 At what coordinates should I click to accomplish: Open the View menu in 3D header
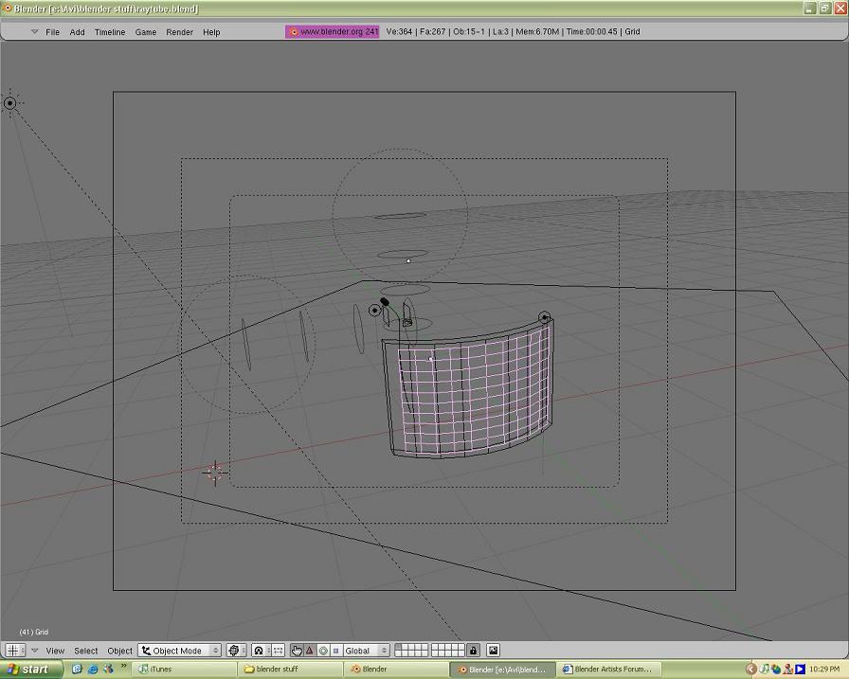tap(55, 651)
